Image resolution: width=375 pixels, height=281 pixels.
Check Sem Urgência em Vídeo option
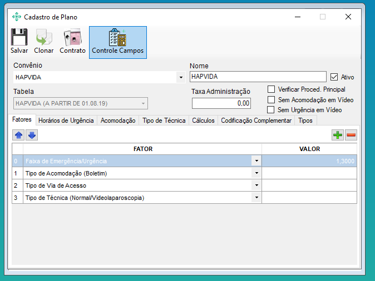coord(272,110)
